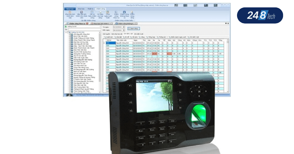Close the Chấm công theo ca document tab
The width and height of the screenshot is (294, 154).
coord(87,24)
